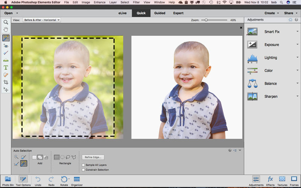Click the Zoom slider handle
This screenshot has height=188, width=301.
click(206, 20)
